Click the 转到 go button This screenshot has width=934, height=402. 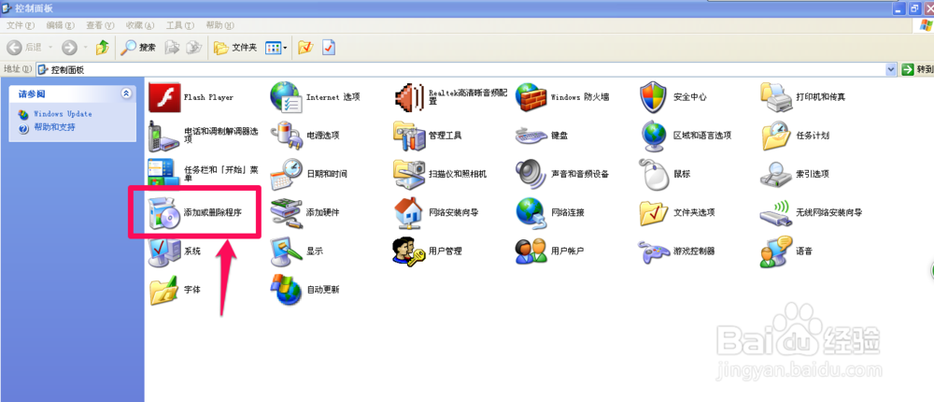[x=917, y=70]
